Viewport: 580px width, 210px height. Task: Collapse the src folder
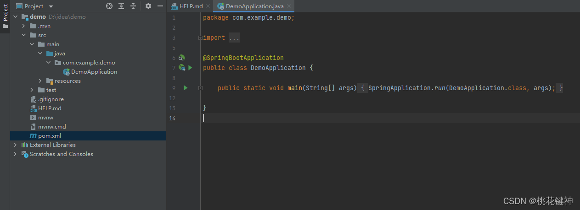(23, 35)
